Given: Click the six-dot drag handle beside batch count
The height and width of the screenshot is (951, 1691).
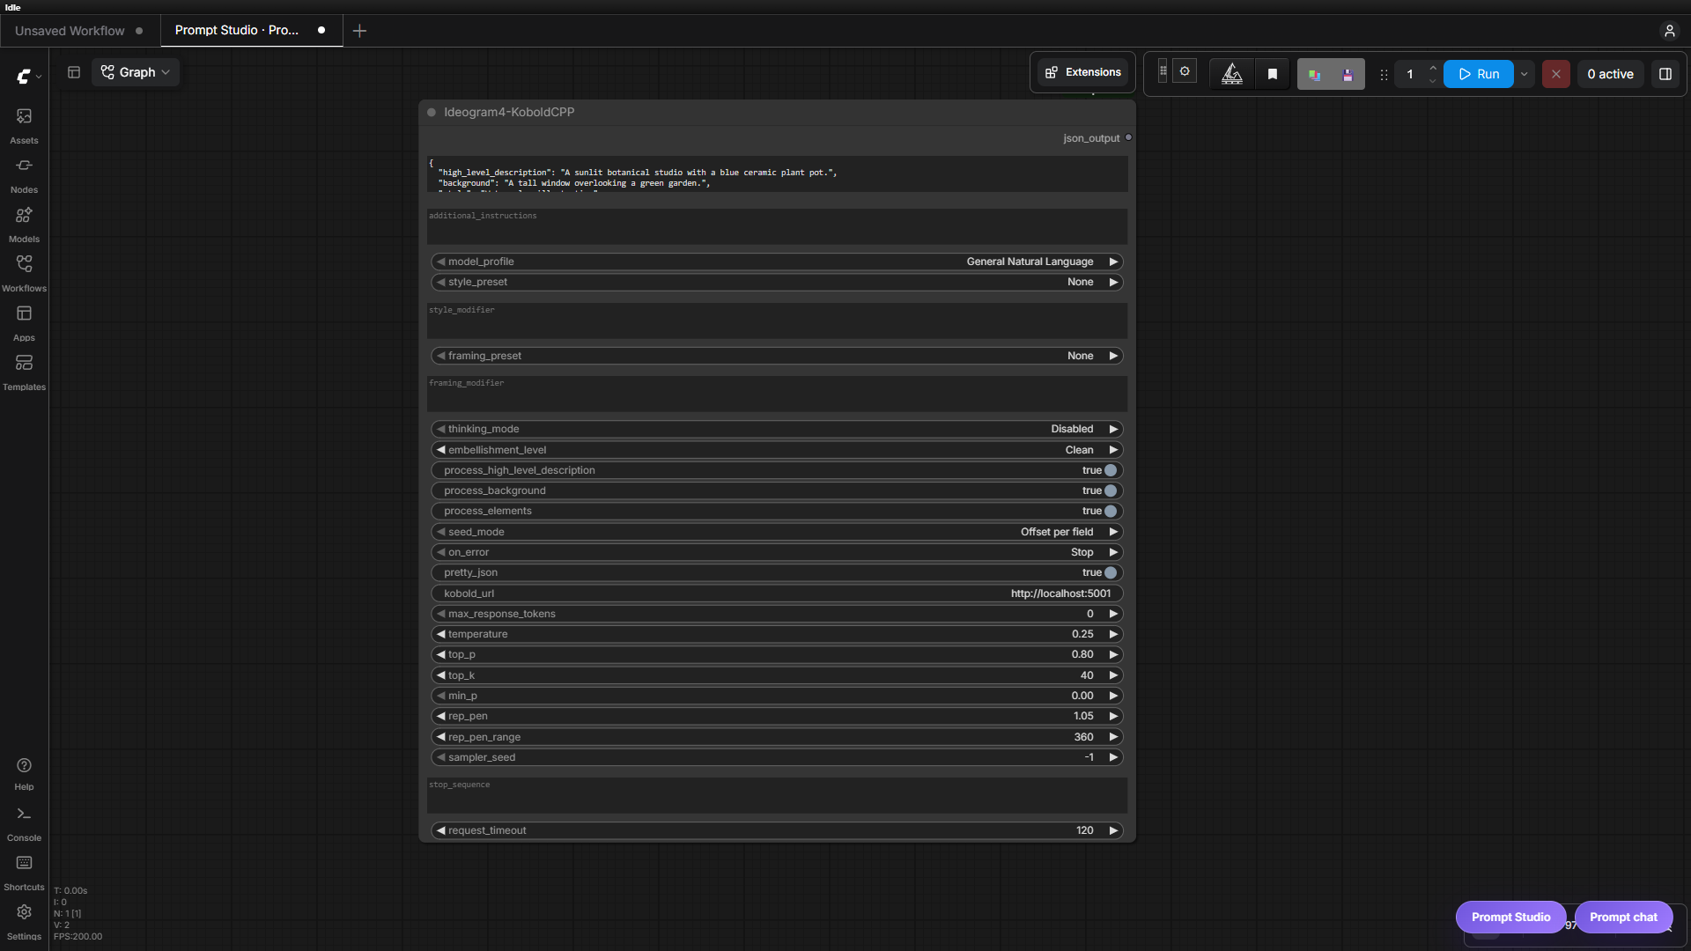Looking at the screenshot, I should 1384,75.
